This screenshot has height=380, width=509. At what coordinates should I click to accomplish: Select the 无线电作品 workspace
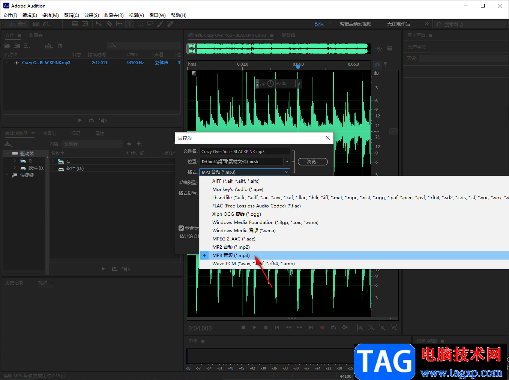(x=398, y=24)
